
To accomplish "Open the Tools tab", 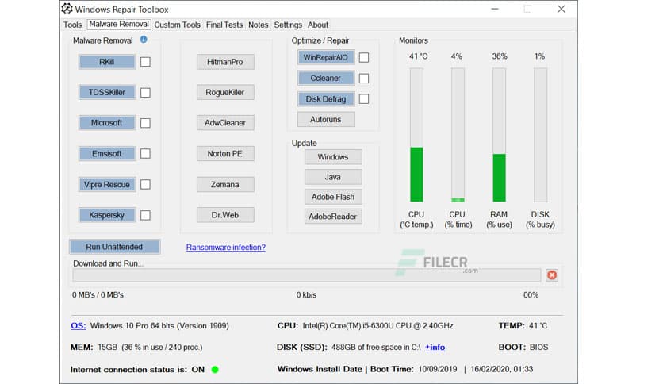I will (72, 25).
